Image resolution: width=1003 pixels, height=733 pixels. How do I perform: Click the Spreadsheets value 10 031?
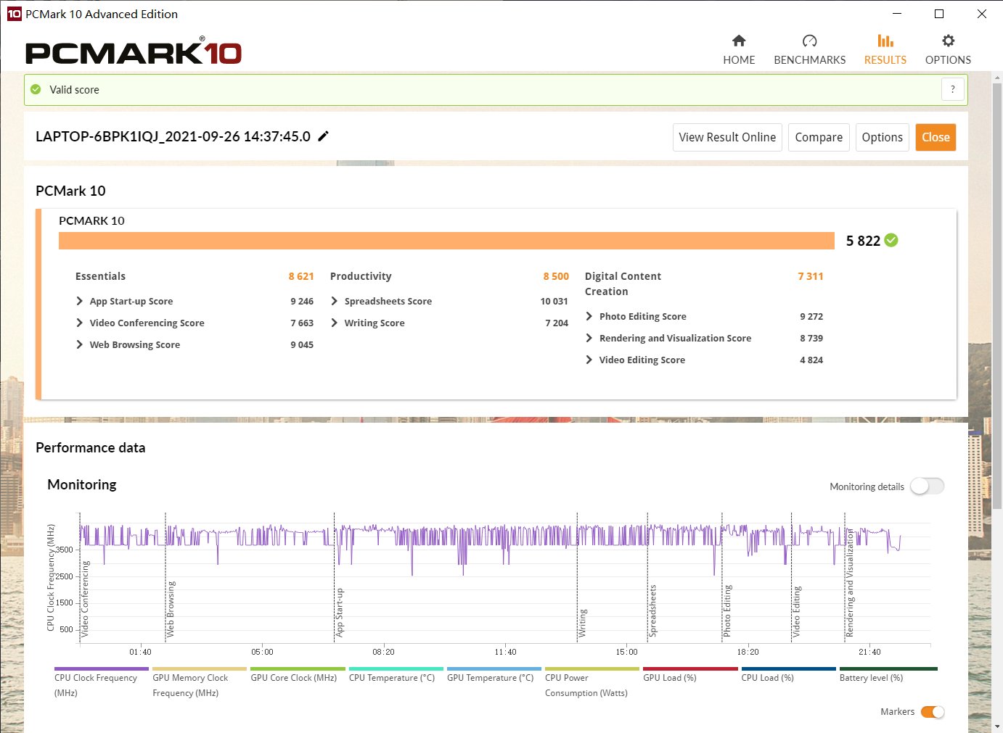tap(554, 301)
